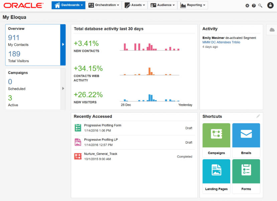
Task: Open the MMM DC Attendees Triblio link
Action: tap(221, 42)
